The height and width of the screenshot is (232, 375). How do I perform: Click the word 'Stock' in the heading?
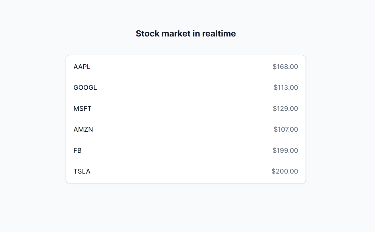click(147, 34)
